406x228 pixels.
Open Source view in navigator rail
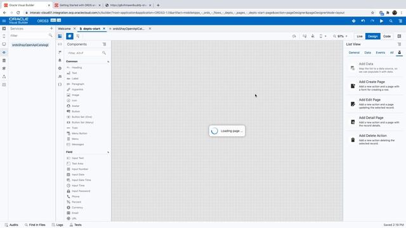4,85
